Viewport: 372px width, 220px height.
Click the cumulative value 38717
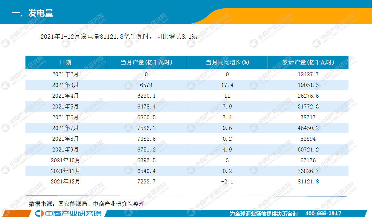click(x=308, y=117)
